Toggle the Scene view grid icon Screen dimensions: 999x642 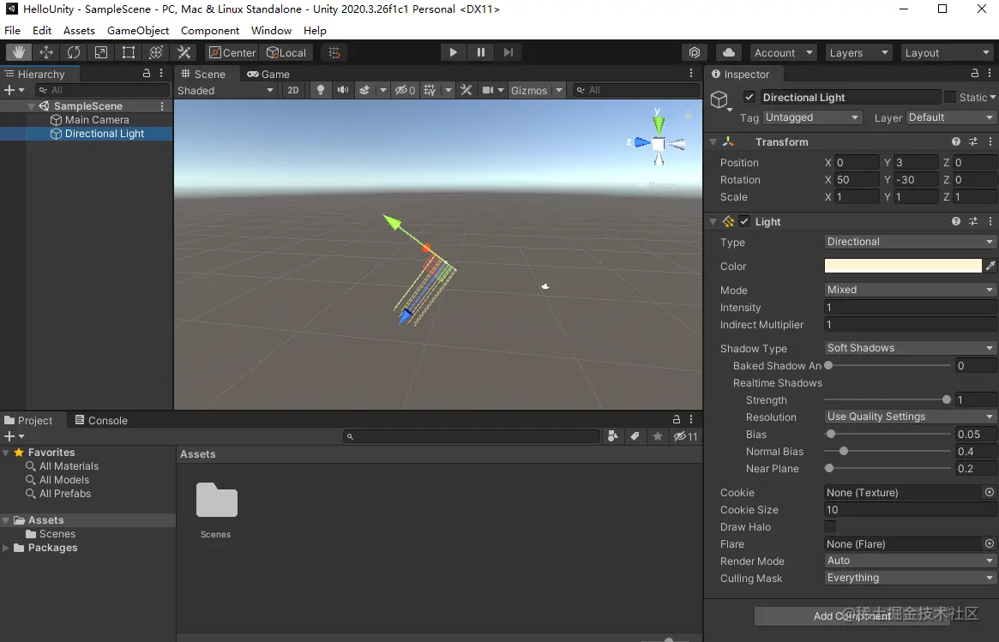pyautogui.click(x=430, y=90)
